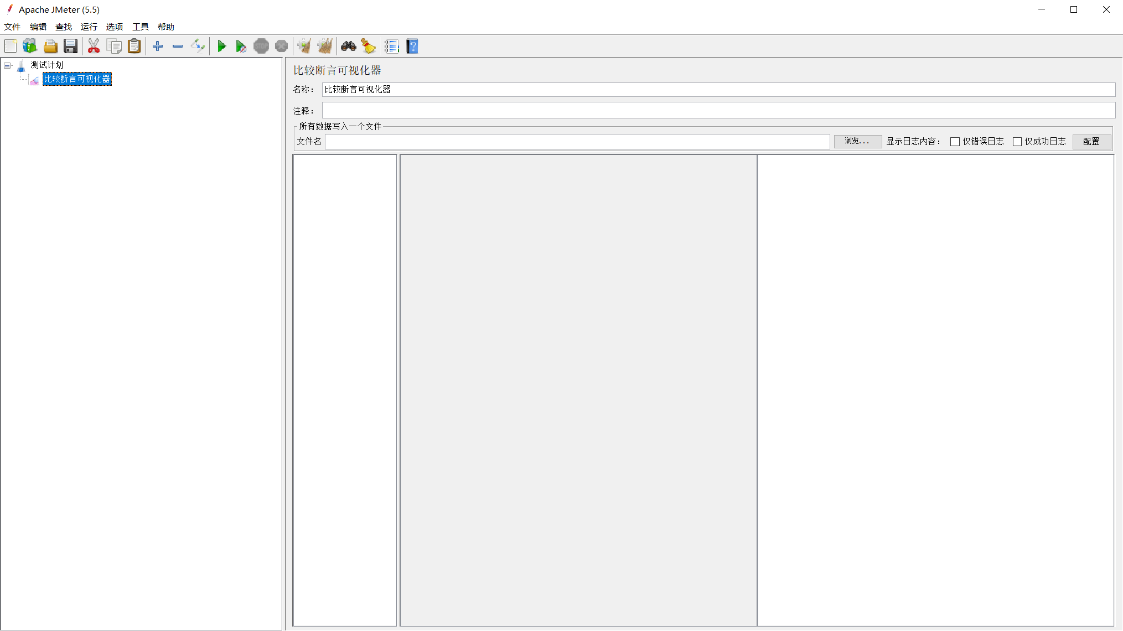Click the 浏览... button
1123x631 pixels.
click(x=857, y=142)
